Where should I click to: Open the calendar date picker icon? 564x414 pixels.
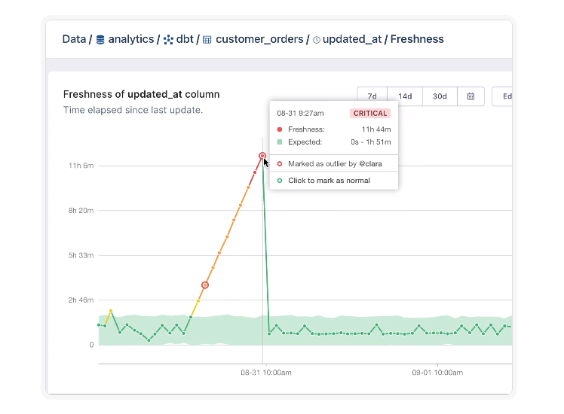471,96
